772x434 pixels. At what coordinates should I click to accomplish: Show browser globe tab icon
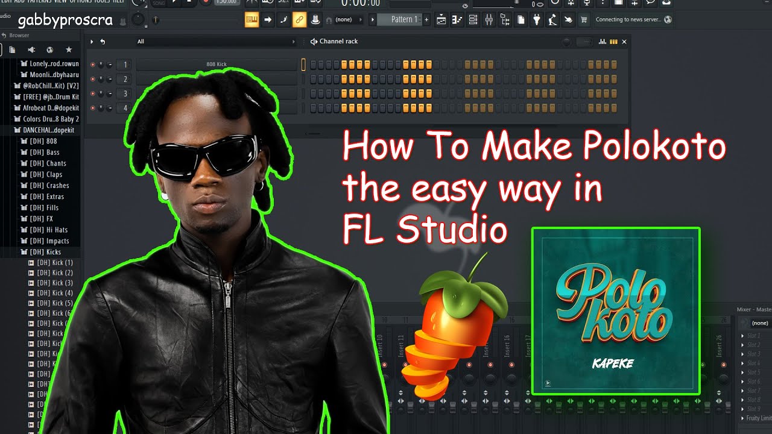point(49,49)
